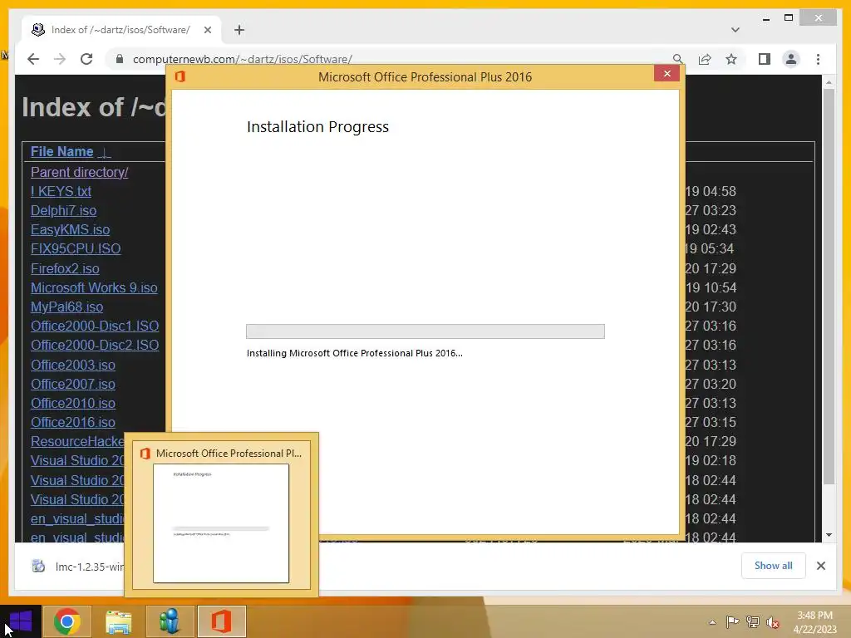Click "Installing Microsoft Office Professional Plus 2016..." text
The image size is (851, 638).
pos(354,353)
